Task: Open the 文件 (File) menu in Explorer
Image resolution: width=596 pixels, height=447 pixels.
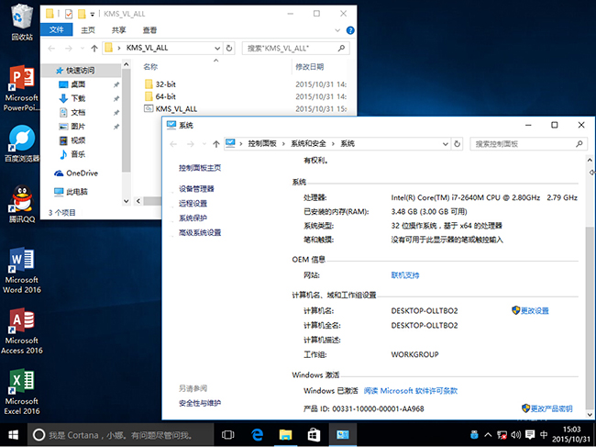Action: (57, 29)
